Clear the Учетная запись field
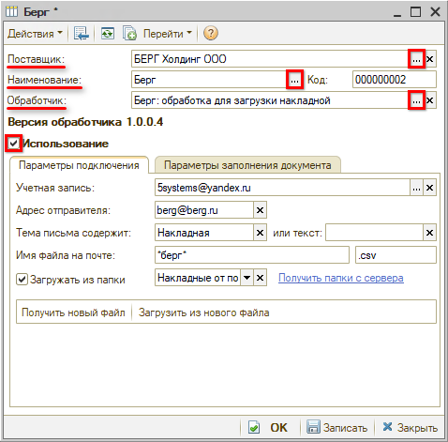Image resolution: width=448 pixels, height=442 pixels. (430, 188)
